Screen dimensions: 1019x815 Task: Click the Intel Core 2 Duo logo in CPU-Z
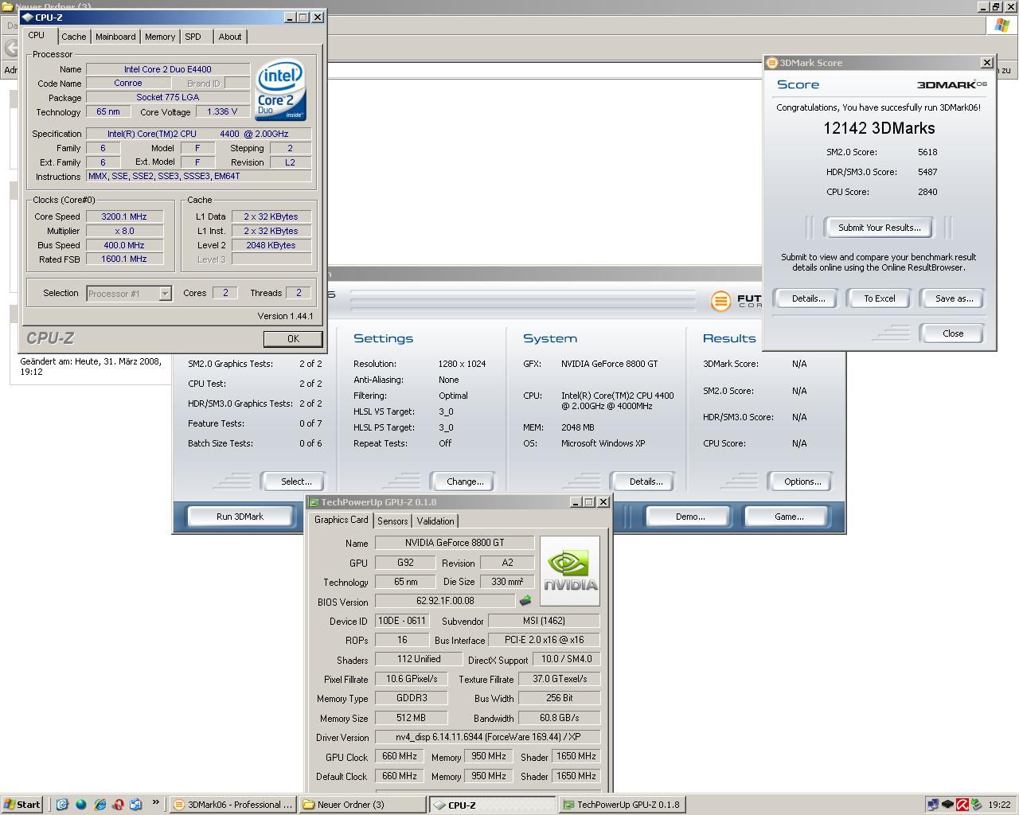pyautogui.click(x=280, y=92)
